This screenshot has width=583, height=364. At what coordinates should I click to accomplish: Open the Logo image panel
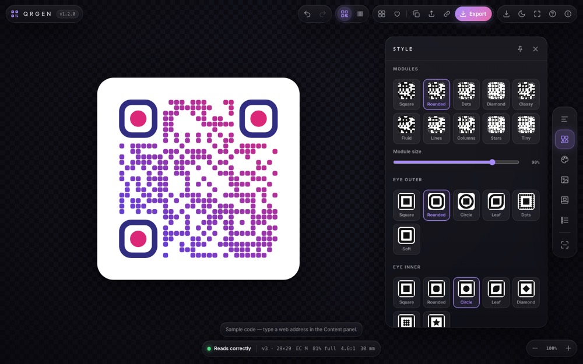[x=564, y=180]
